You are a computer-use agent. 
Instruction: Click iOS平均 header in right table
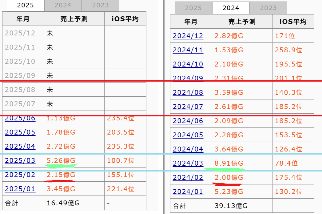tap(293, 22)
